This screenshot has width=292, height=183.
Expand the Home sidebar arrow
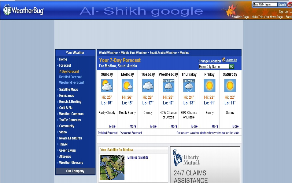pos(58,59)
